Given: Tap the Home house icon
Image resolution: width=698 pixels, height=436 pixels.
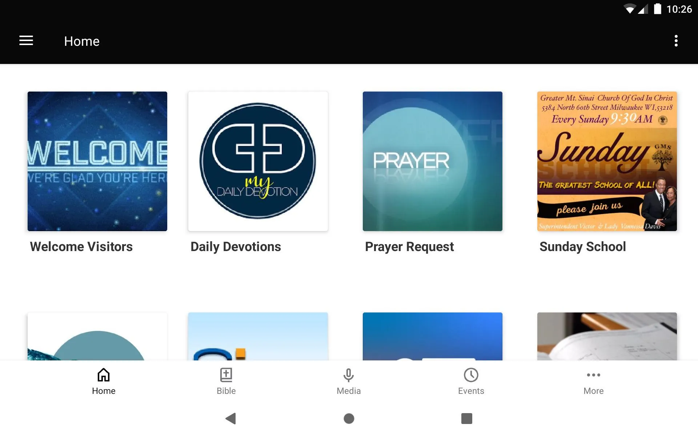Looking at the screenshot, I should 104,375.
